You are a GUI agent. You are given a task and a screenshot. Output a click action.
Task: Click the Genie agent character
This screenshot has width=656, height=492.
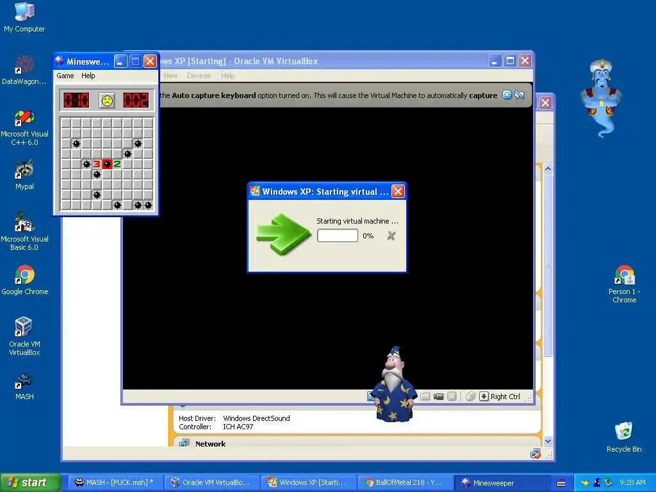click(x=601, y=98)
